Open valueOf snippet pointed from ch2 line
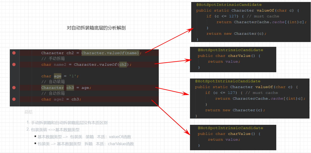Viewport: 311px width, 153px height. (251, 22)
